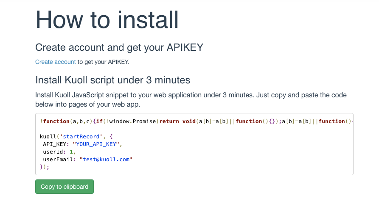The image size is (379, 201).
Task: Click the userId: 1 code line
Action: [59, 152]
